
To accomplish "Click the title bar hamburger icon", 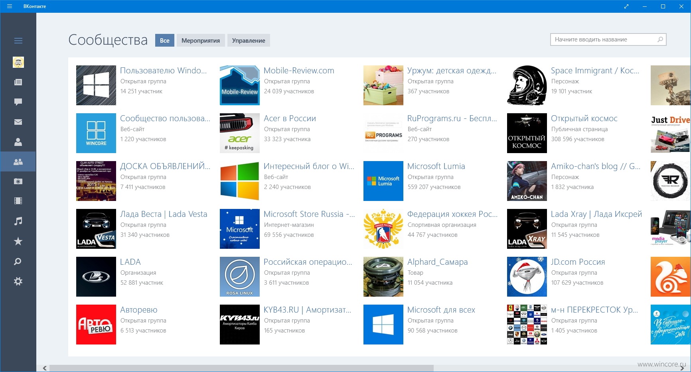I will [10, 6].
